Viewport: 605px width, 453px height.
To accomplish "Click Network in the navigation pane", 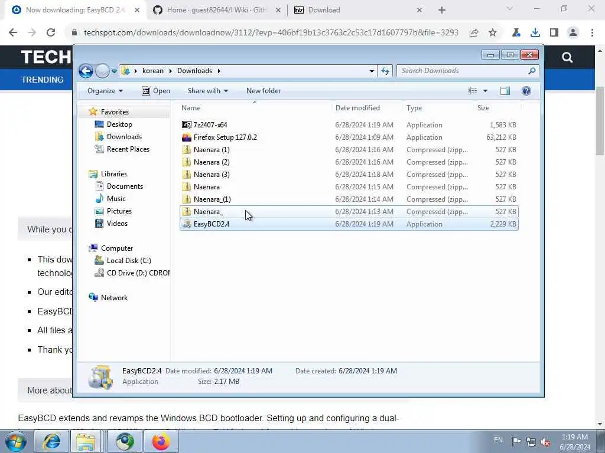I will click(114, 298).
